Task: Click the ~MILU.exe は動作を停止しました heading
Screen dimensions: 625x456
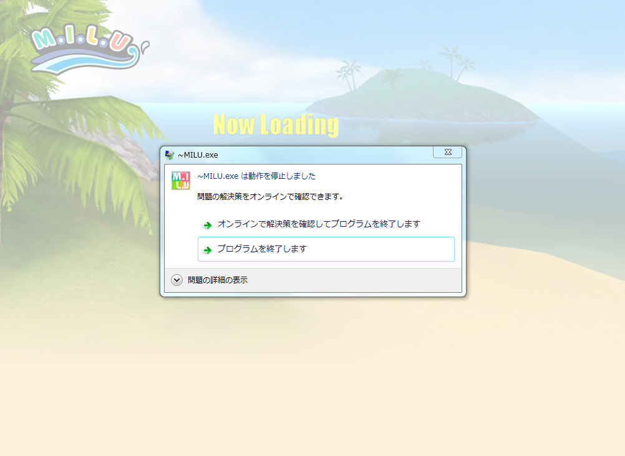Action: coord(256,176)
